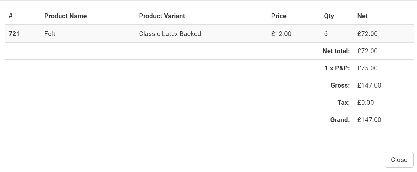The image size is (417, 172).
Task: Click the Net total label
Action: click(x=336, y=51)
